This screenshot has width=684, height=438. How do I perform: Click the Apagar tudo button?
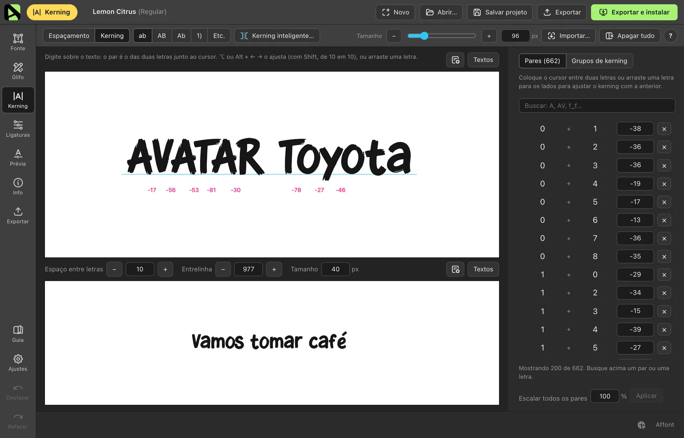(630, 36)
